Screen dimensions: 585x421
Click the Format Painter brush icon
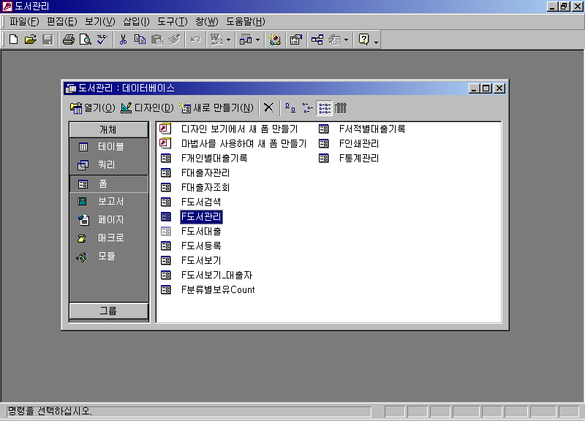pyautogui.click(x=174, y=39)
